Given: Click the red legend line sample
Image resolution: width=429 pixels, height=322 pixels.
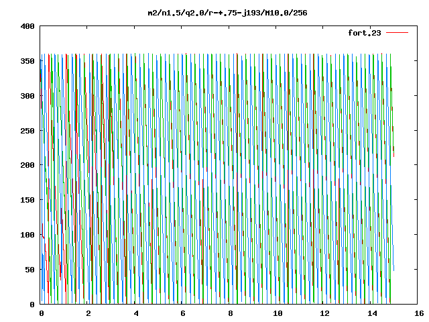Looking at the screenshot, I should tap(397, 33).
